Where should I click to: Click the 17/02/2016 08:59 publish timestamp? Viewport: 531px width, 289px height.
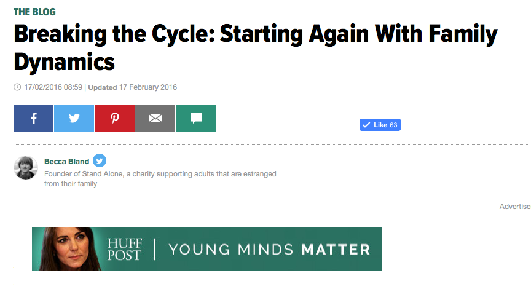pos(53,87)
